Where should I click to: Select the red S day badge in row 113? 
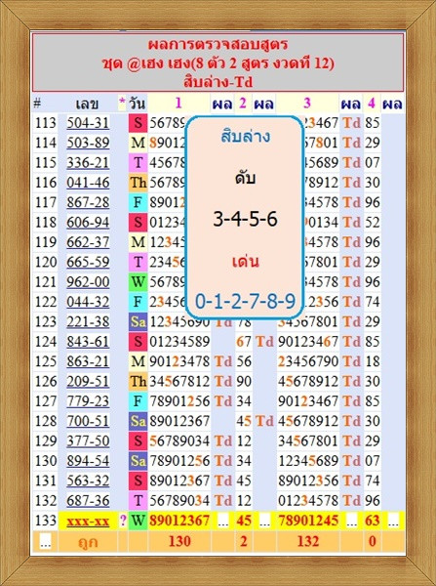click(x=138, y=123)
